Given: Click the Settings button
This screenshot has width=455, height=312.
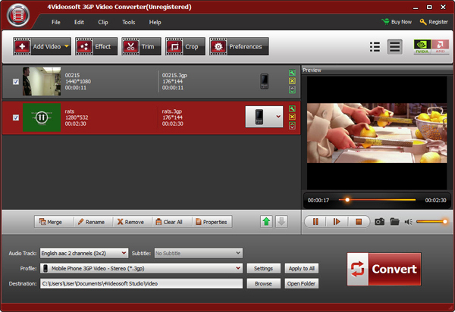Looking at the screenshot, I should (x=263, y=268).
